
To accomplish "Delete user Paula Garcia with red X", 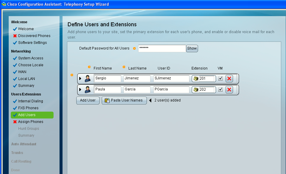I will coord(229,90).
